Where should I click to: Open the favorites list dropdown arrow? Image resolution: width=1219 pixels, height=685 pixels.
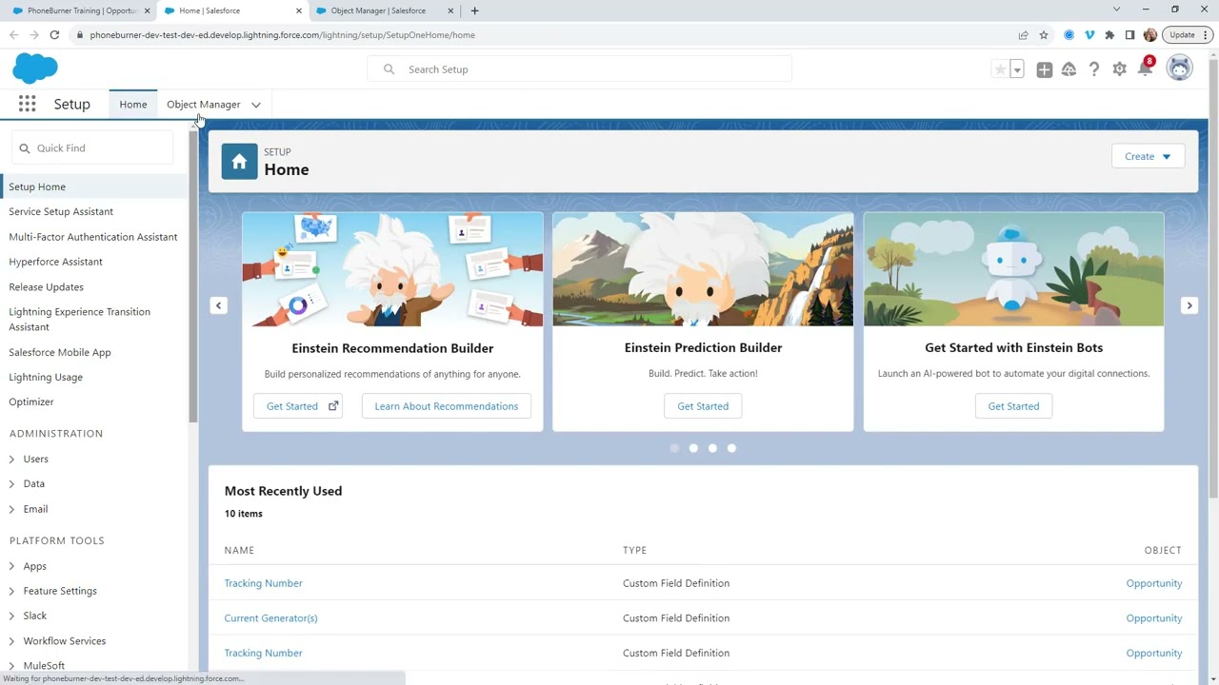point(1017,69)
